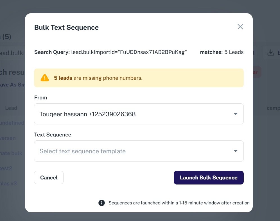Launch the bulk sequence
Image resolution: width=280 pixels, height=221 pixels.
[209, 177]
